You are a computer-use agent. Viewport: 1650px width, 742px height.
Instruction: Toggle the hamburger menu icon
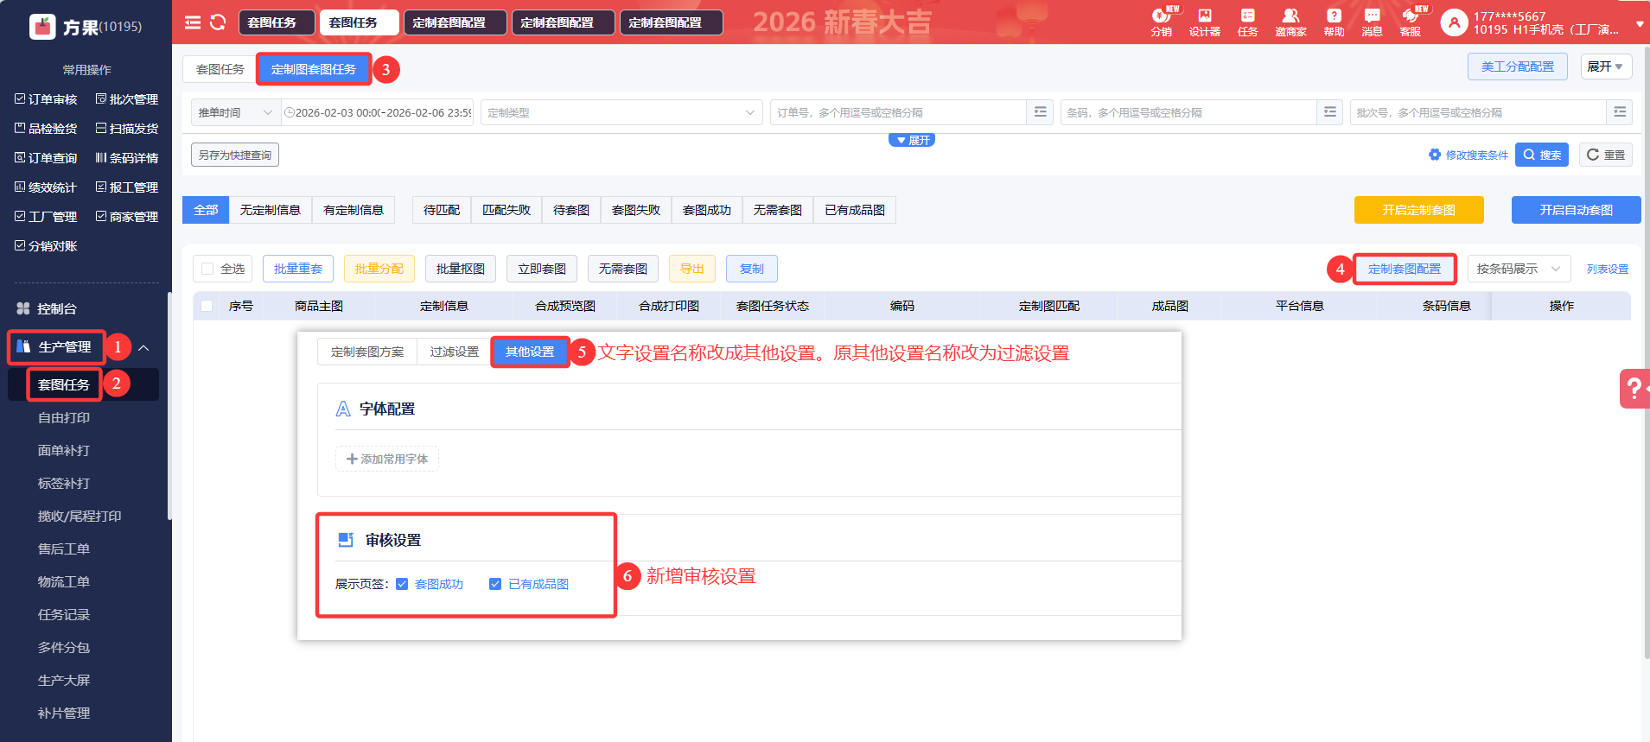(x=193, y=22)
